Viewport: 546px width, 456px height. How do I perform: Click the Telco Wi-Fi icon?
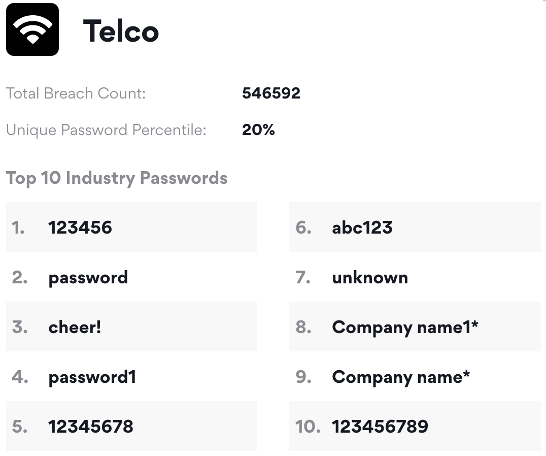[x=32, y=29]
